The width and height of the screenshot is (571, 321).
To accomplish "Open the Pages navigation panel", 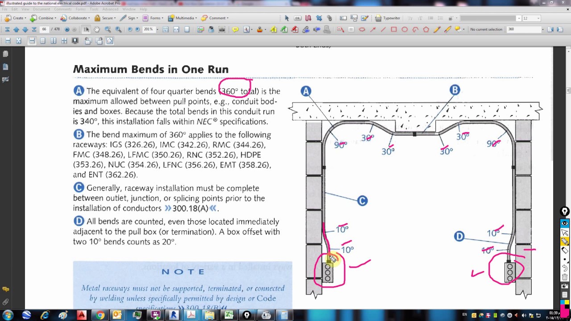I will point(5,54).
